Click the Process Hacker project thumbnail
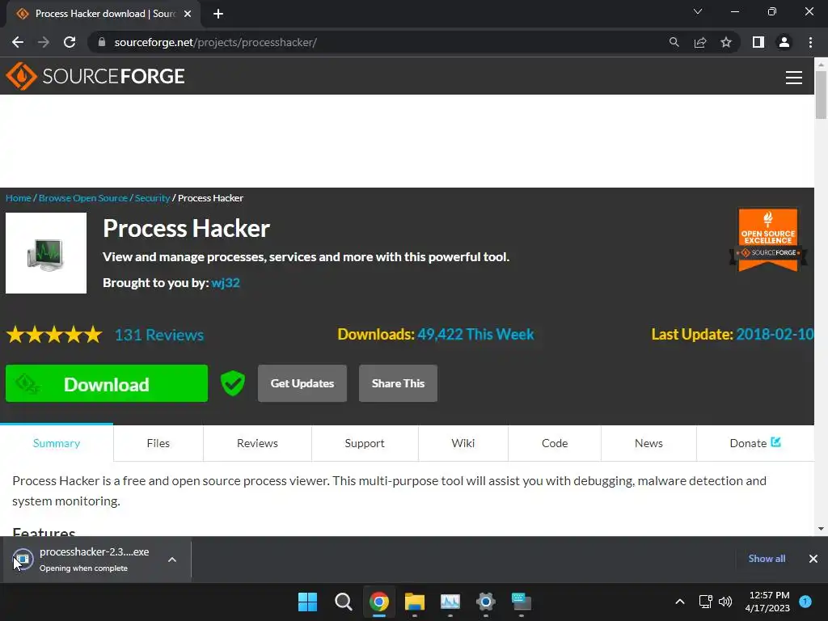Screen dimensions: 828x621 (46, 253)
